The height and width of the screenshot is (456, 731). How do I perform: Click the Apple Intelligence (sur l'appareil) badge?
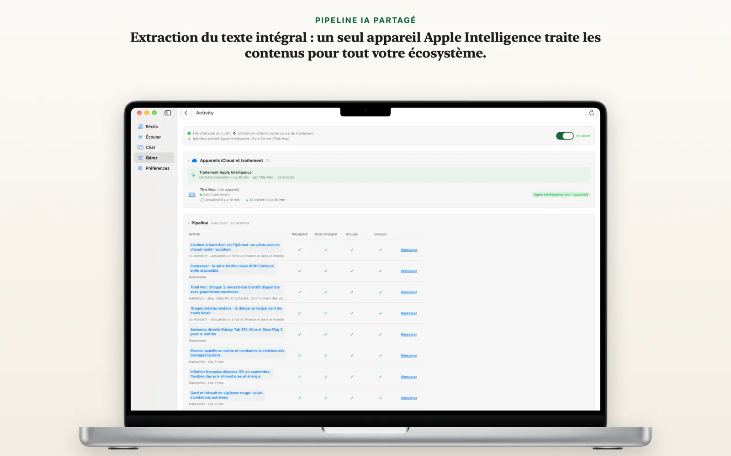pyautogui.click(x=561, y=195)
